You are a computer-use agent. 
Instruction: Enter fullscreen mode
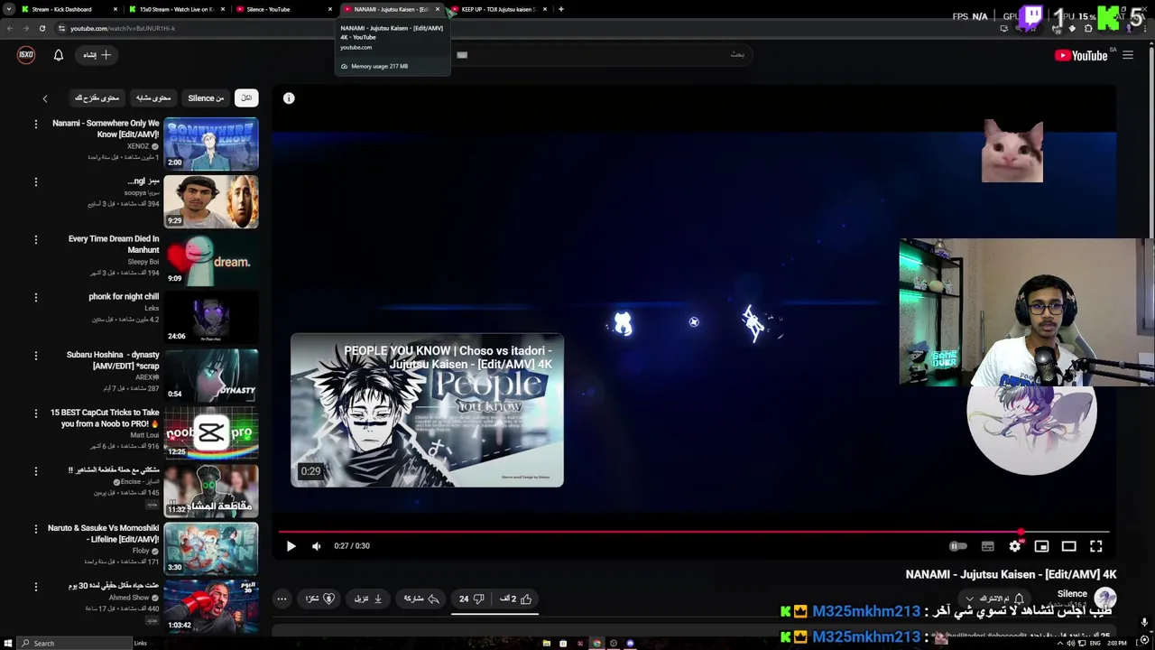coord(1095,546)
